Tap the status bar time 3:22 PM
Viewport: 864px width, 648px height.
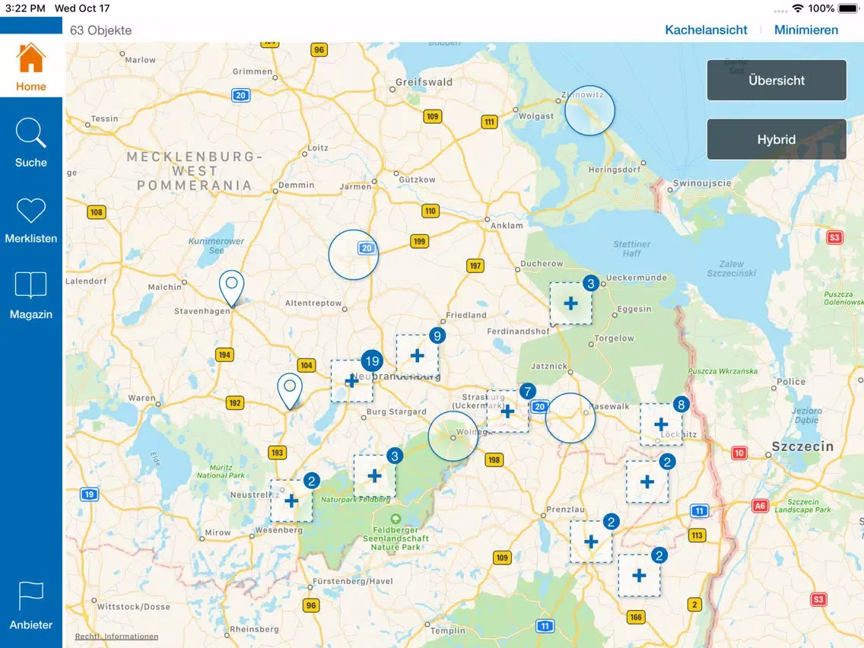(25, 8)
